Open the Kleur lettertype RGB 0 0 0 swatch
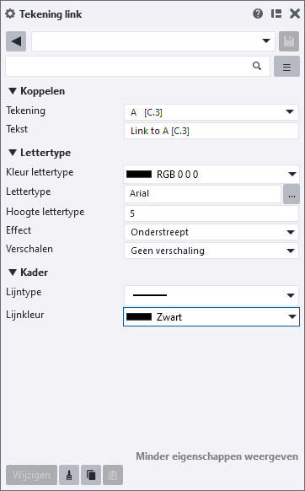The image size is (305, 491). coord(211,174)
